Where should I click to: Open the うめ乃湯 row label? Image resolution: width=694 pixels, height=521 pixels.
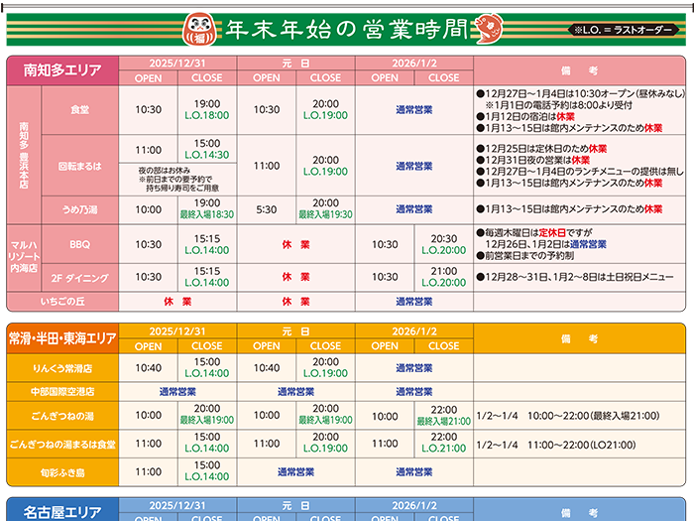79,209
